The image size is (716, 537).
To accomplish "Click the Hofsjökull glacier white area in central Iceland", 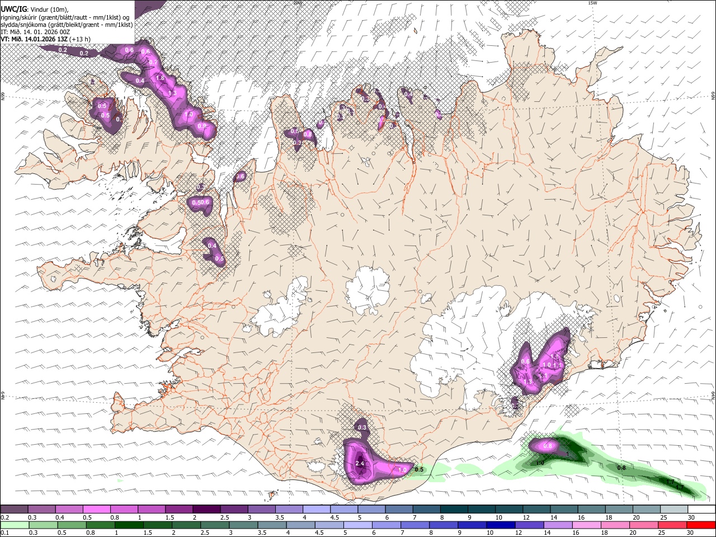I will pos(368,290).
